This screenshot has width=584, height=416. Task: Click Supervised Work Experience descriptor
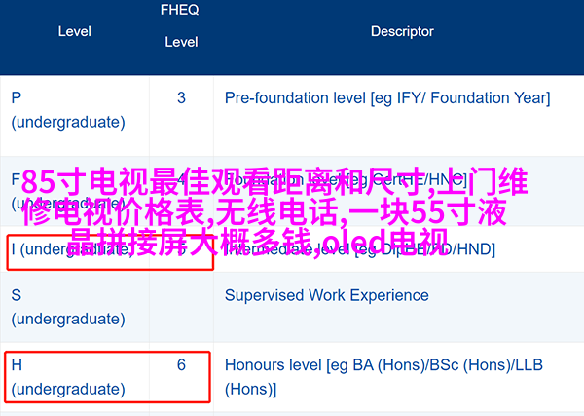click(x=327, y=295)
